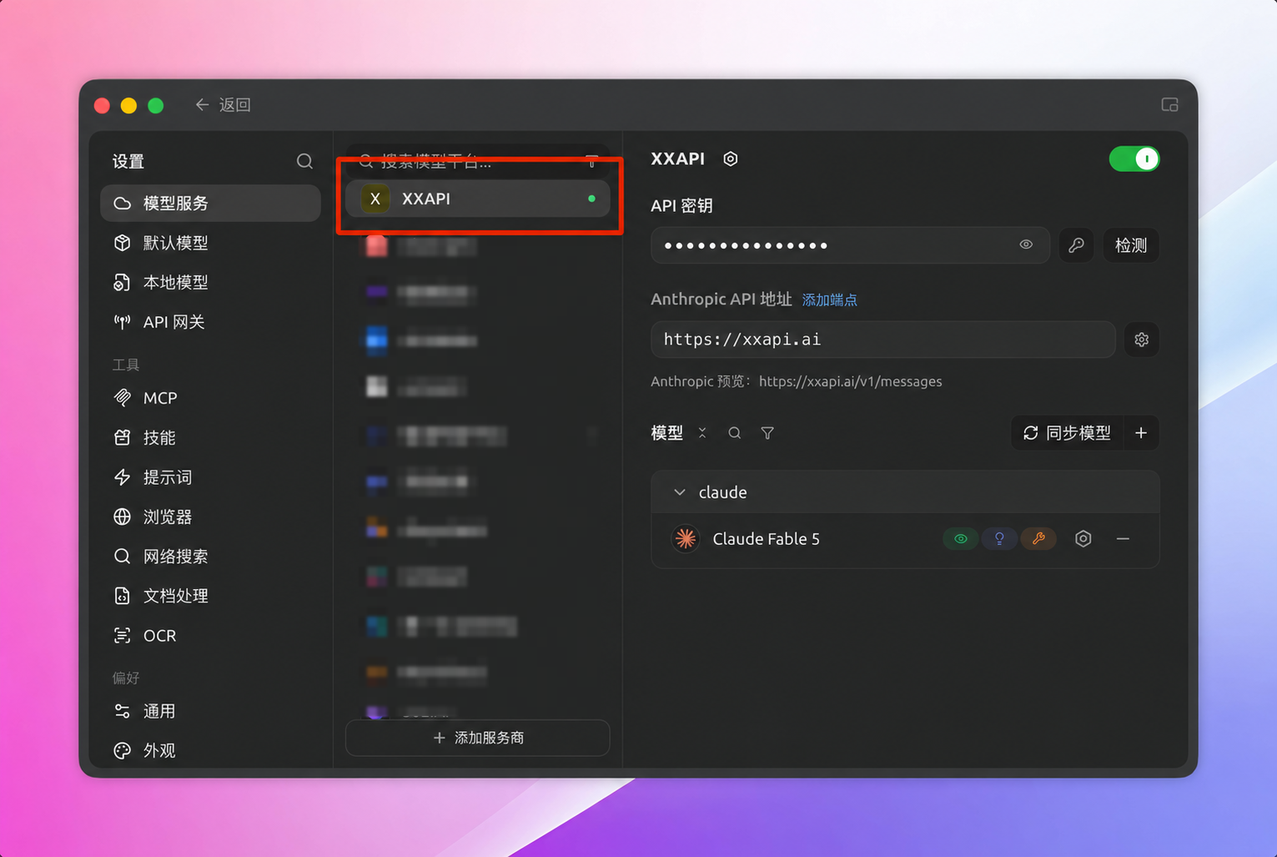Click the 检测 button
Screen dimensions: 1277x857
click(1130, 245)
